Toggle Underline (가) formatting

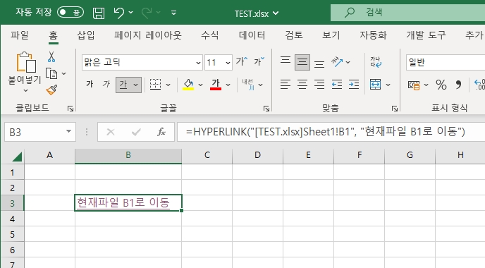tap(123, 85)
